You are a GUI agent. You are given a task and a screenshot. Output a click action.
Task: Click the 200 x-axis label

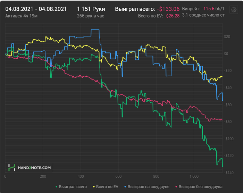43,176
